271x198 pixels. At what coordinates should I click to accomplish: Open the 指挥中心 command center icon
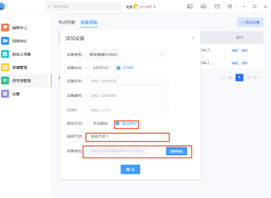pyautogui.click(x=5, y=27)
